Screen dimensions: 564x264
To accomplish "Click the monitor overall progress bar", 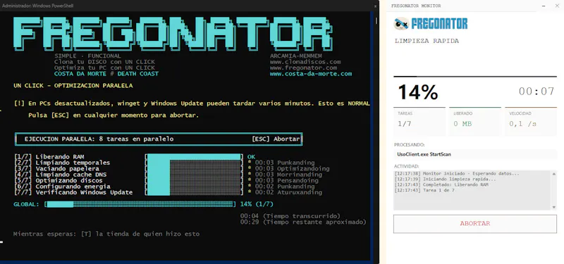I will 474,77.
